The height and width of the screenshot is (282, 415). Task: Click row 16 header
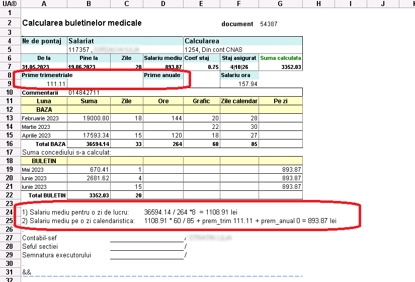10,144
